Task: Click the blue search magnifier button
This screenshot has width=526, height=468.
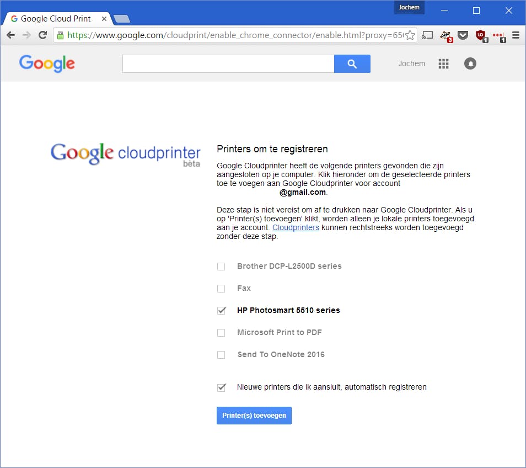Action: (352, 64)
